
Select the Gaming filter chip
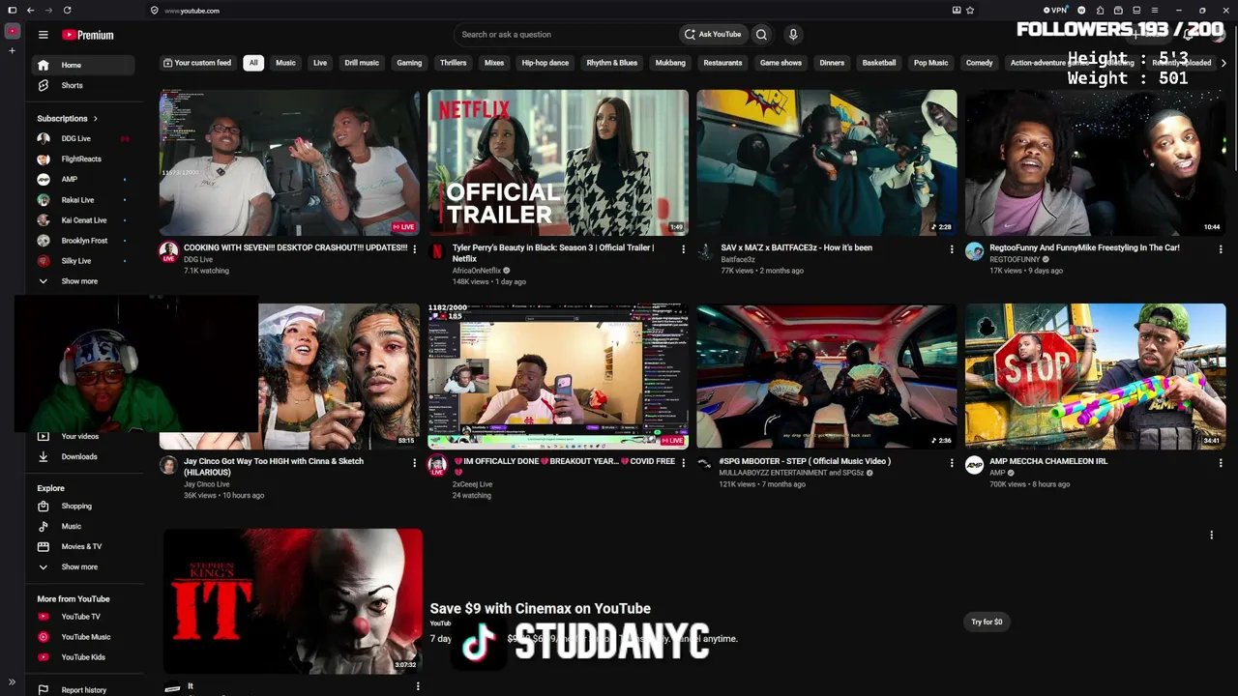(x=409, y=63)
